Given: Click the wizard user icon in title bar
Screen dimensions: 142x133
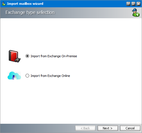Looking at the screenshot, I should pos(4,4).
